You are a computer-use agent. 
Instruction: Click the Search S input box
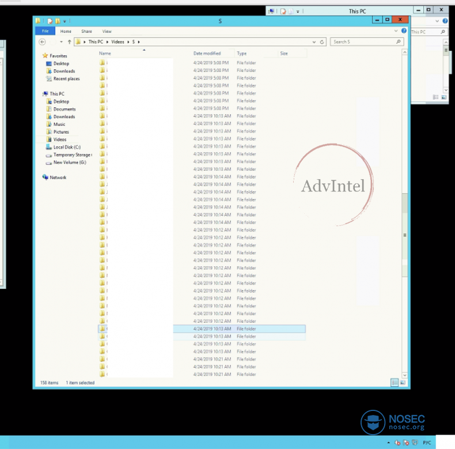(x=363, y=42)
